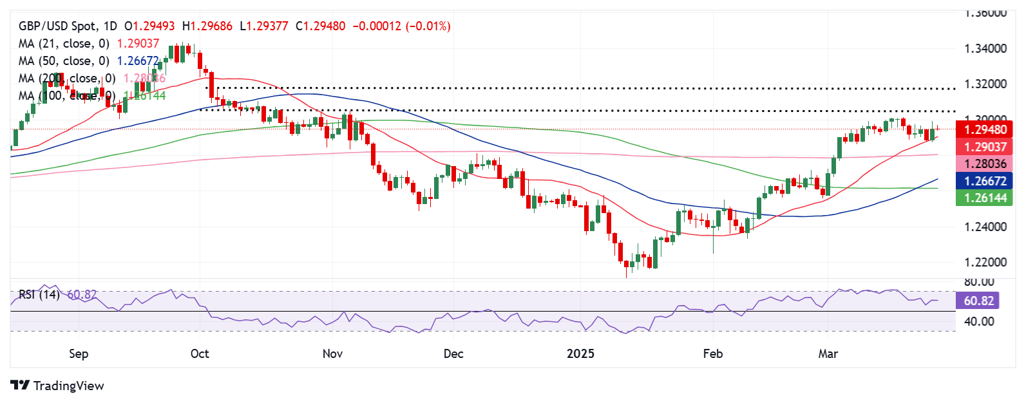Click the Sep label on time axis
This screenshot has height=403, width=1026.
79,353
